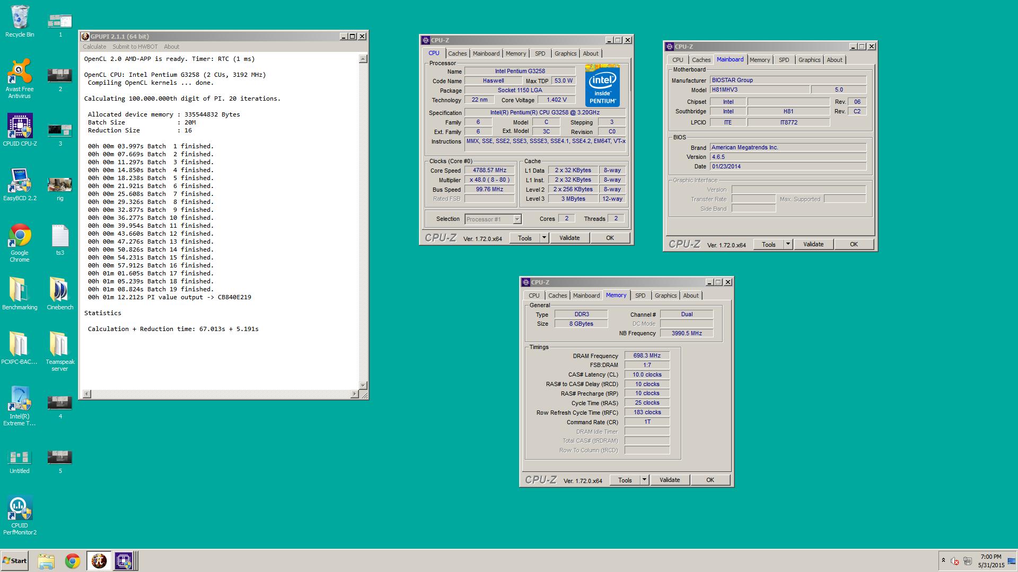Screen dimensions: 1018x572
Task: Expand Tools dropdown arrow in Memory window
Action: [x=644, y=480]
